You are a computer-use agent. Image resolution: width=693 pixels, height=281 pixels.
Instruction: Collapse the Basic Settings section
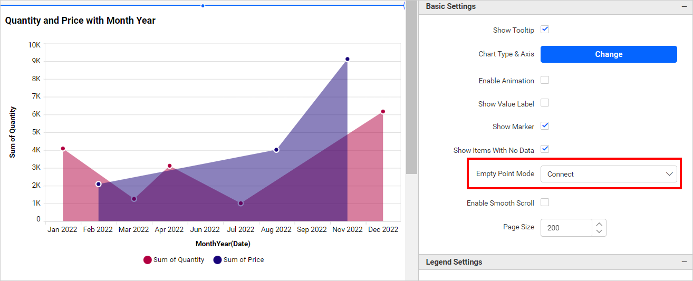684,7
